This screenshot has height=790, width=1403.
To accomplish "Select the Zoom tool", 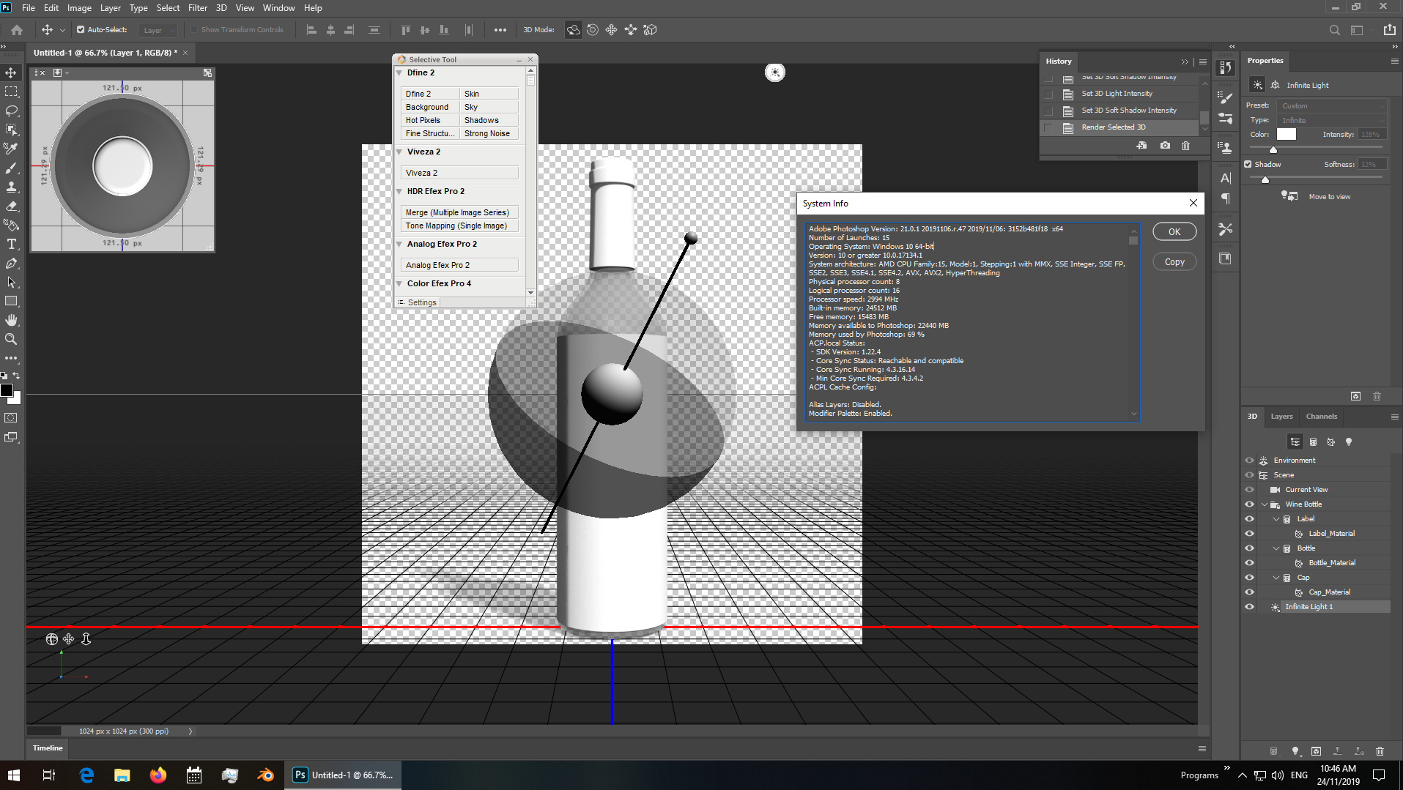I will pos(11,339).
